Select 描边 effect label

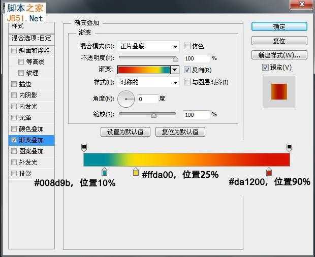pos(25,84)
